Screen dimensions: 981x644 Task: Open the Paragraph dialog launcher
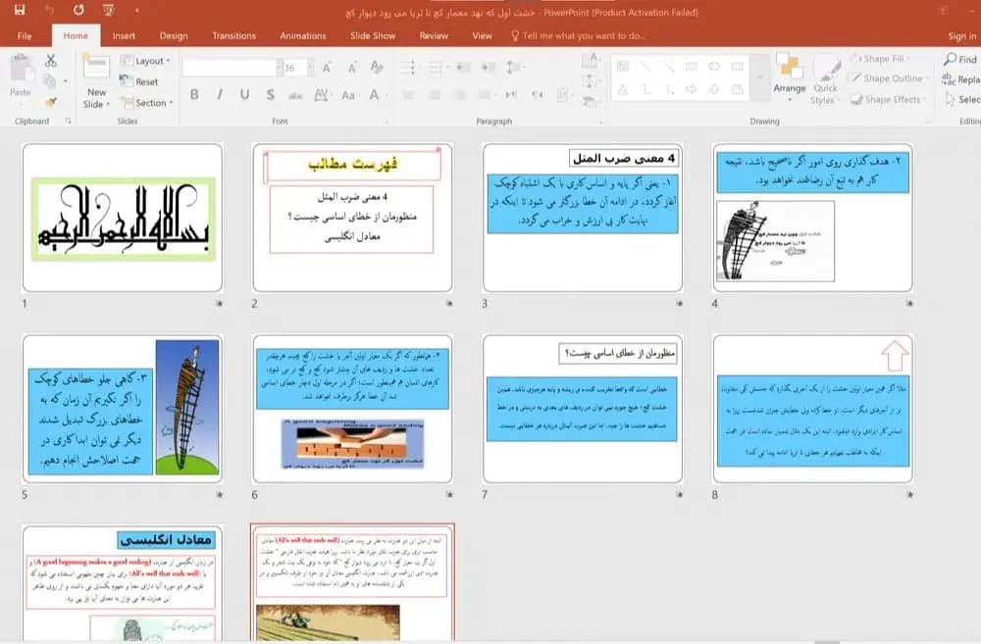click(599, 122)
